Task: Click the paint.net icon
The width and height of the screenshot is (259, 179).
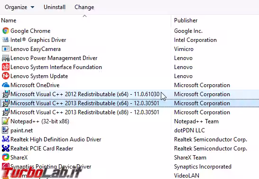Action: 6,130
